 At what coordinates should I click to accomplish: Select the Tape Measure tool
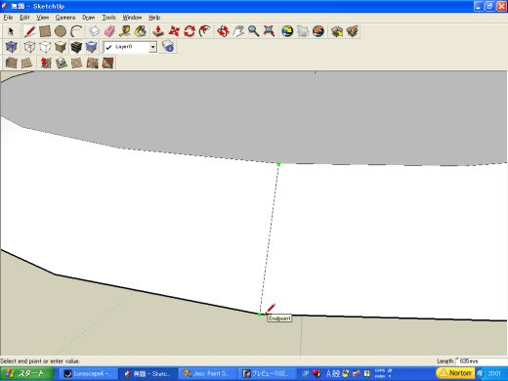[x=125, y=31]
